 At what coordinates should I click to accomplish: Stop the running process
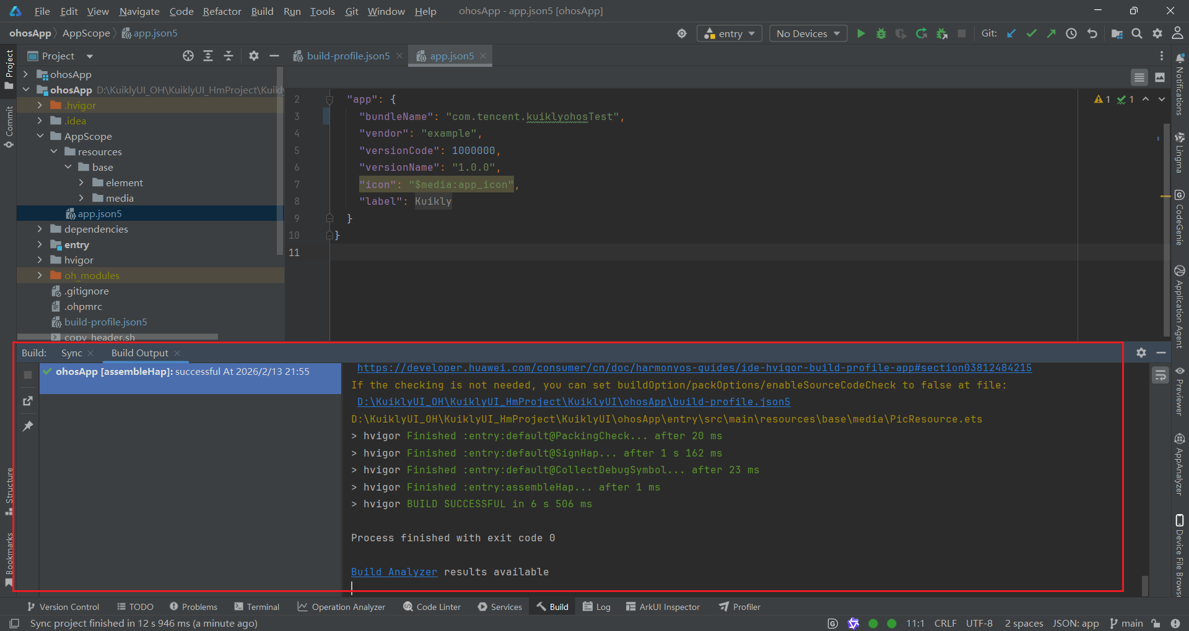click(x=962, y=33)
